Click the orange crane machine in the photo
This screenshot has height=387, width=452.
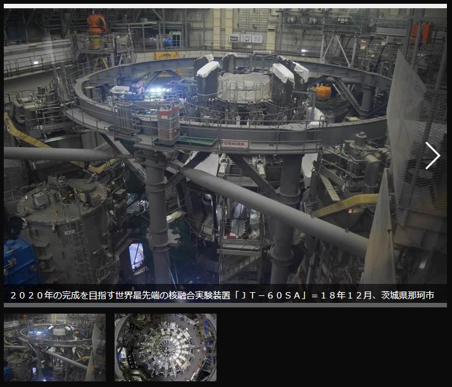(96, 23)
